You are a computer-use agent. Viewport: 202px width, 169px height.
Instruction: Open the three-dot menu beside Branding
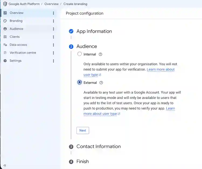point(54,21)
